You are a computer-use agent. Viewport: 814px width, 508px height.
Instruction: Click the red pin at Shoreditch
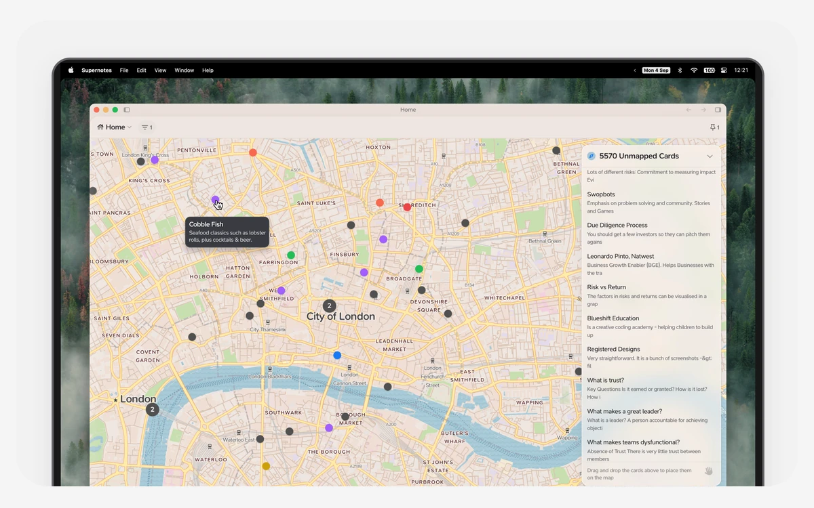(407, 207)
